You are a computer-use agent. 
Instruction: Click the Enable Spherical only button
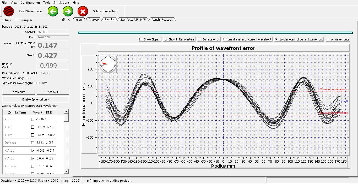(36, 99)
